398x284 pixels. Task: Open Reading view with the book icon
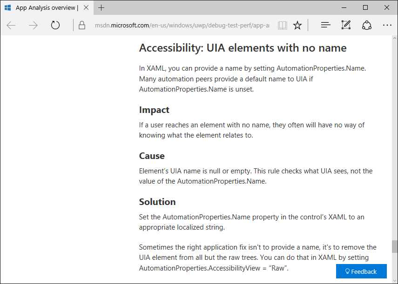(282, 25)
